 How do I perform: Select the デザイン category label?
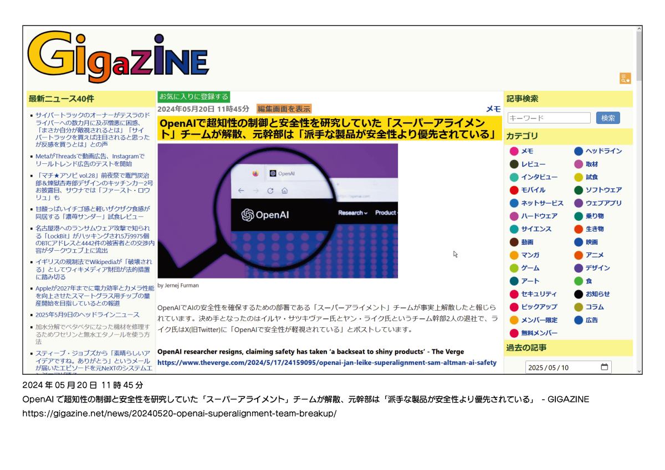click(x=598, y=268)
